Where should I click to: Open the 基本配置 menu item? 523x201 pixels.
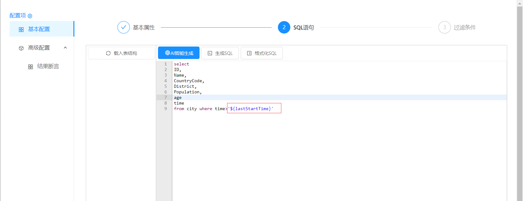click(39, 29)
